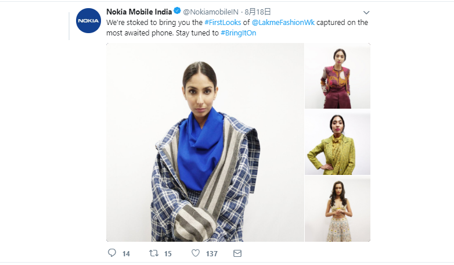The height and width of the screenshot is (265, 454).
Task: Click the retweet count 15
Action: point(168,254)
